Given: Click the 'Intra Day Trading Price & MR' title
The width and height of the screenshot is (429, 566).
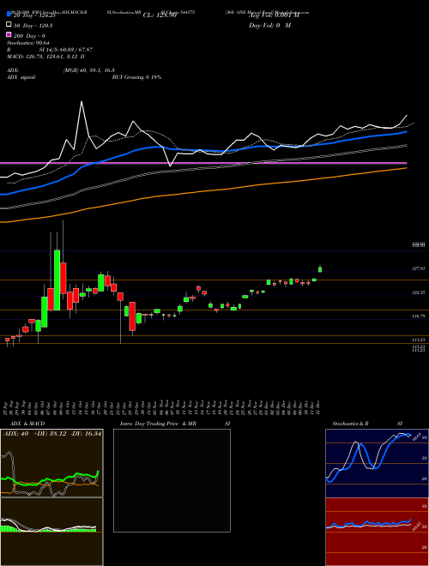Looking at the screenshot, I should point(158,424).
